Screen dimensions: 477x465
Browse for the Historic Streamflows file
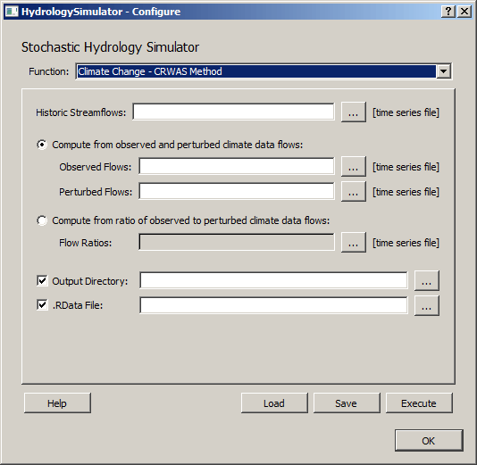click(x=353, y=112)
